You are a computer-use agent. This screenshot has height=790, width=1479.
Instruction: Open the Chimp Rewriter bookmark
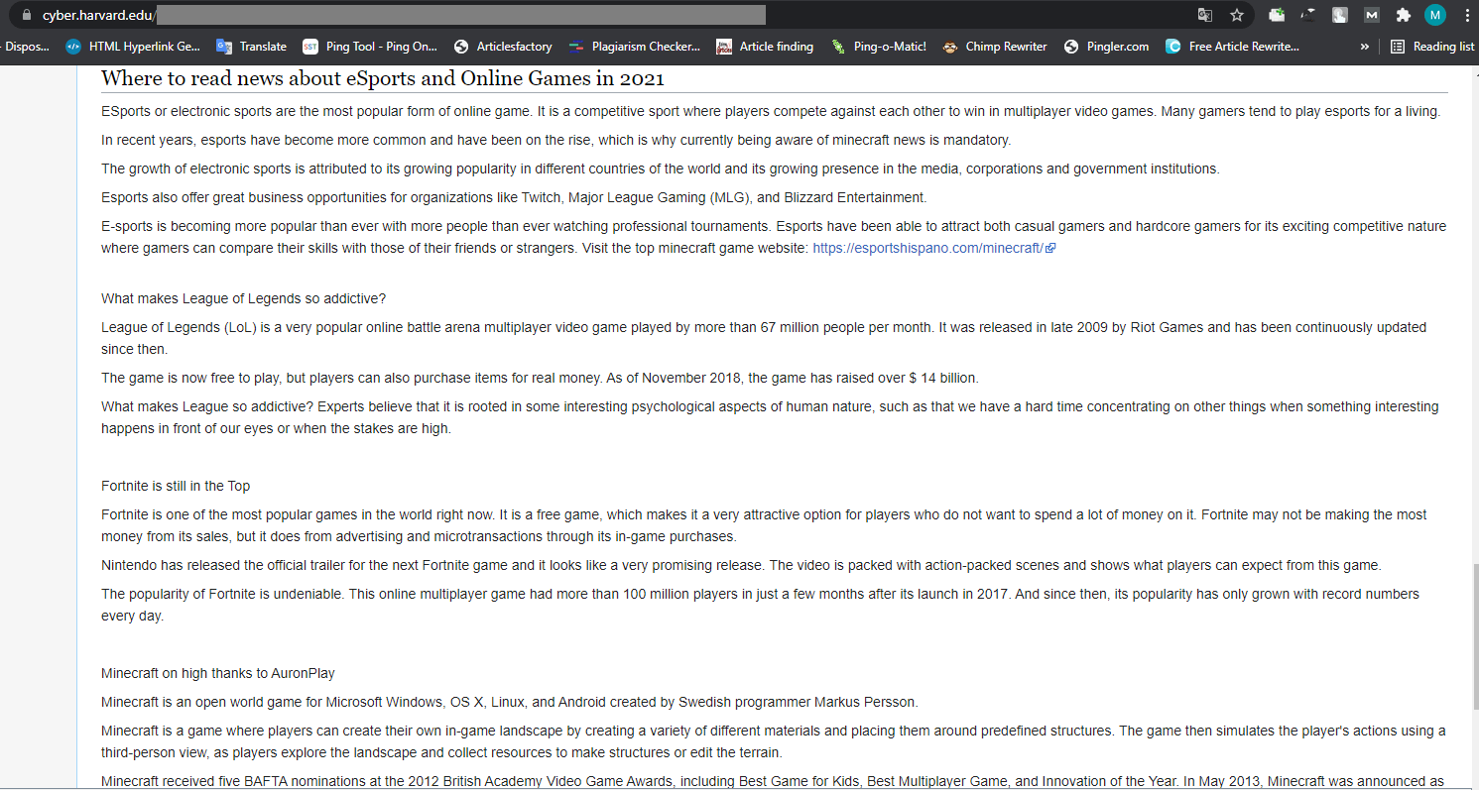[x=995, y=47]
